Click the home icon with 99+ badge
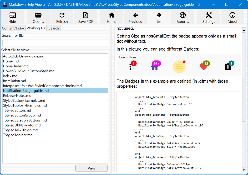Screen dimensions: 248x175 click(156, 65)
